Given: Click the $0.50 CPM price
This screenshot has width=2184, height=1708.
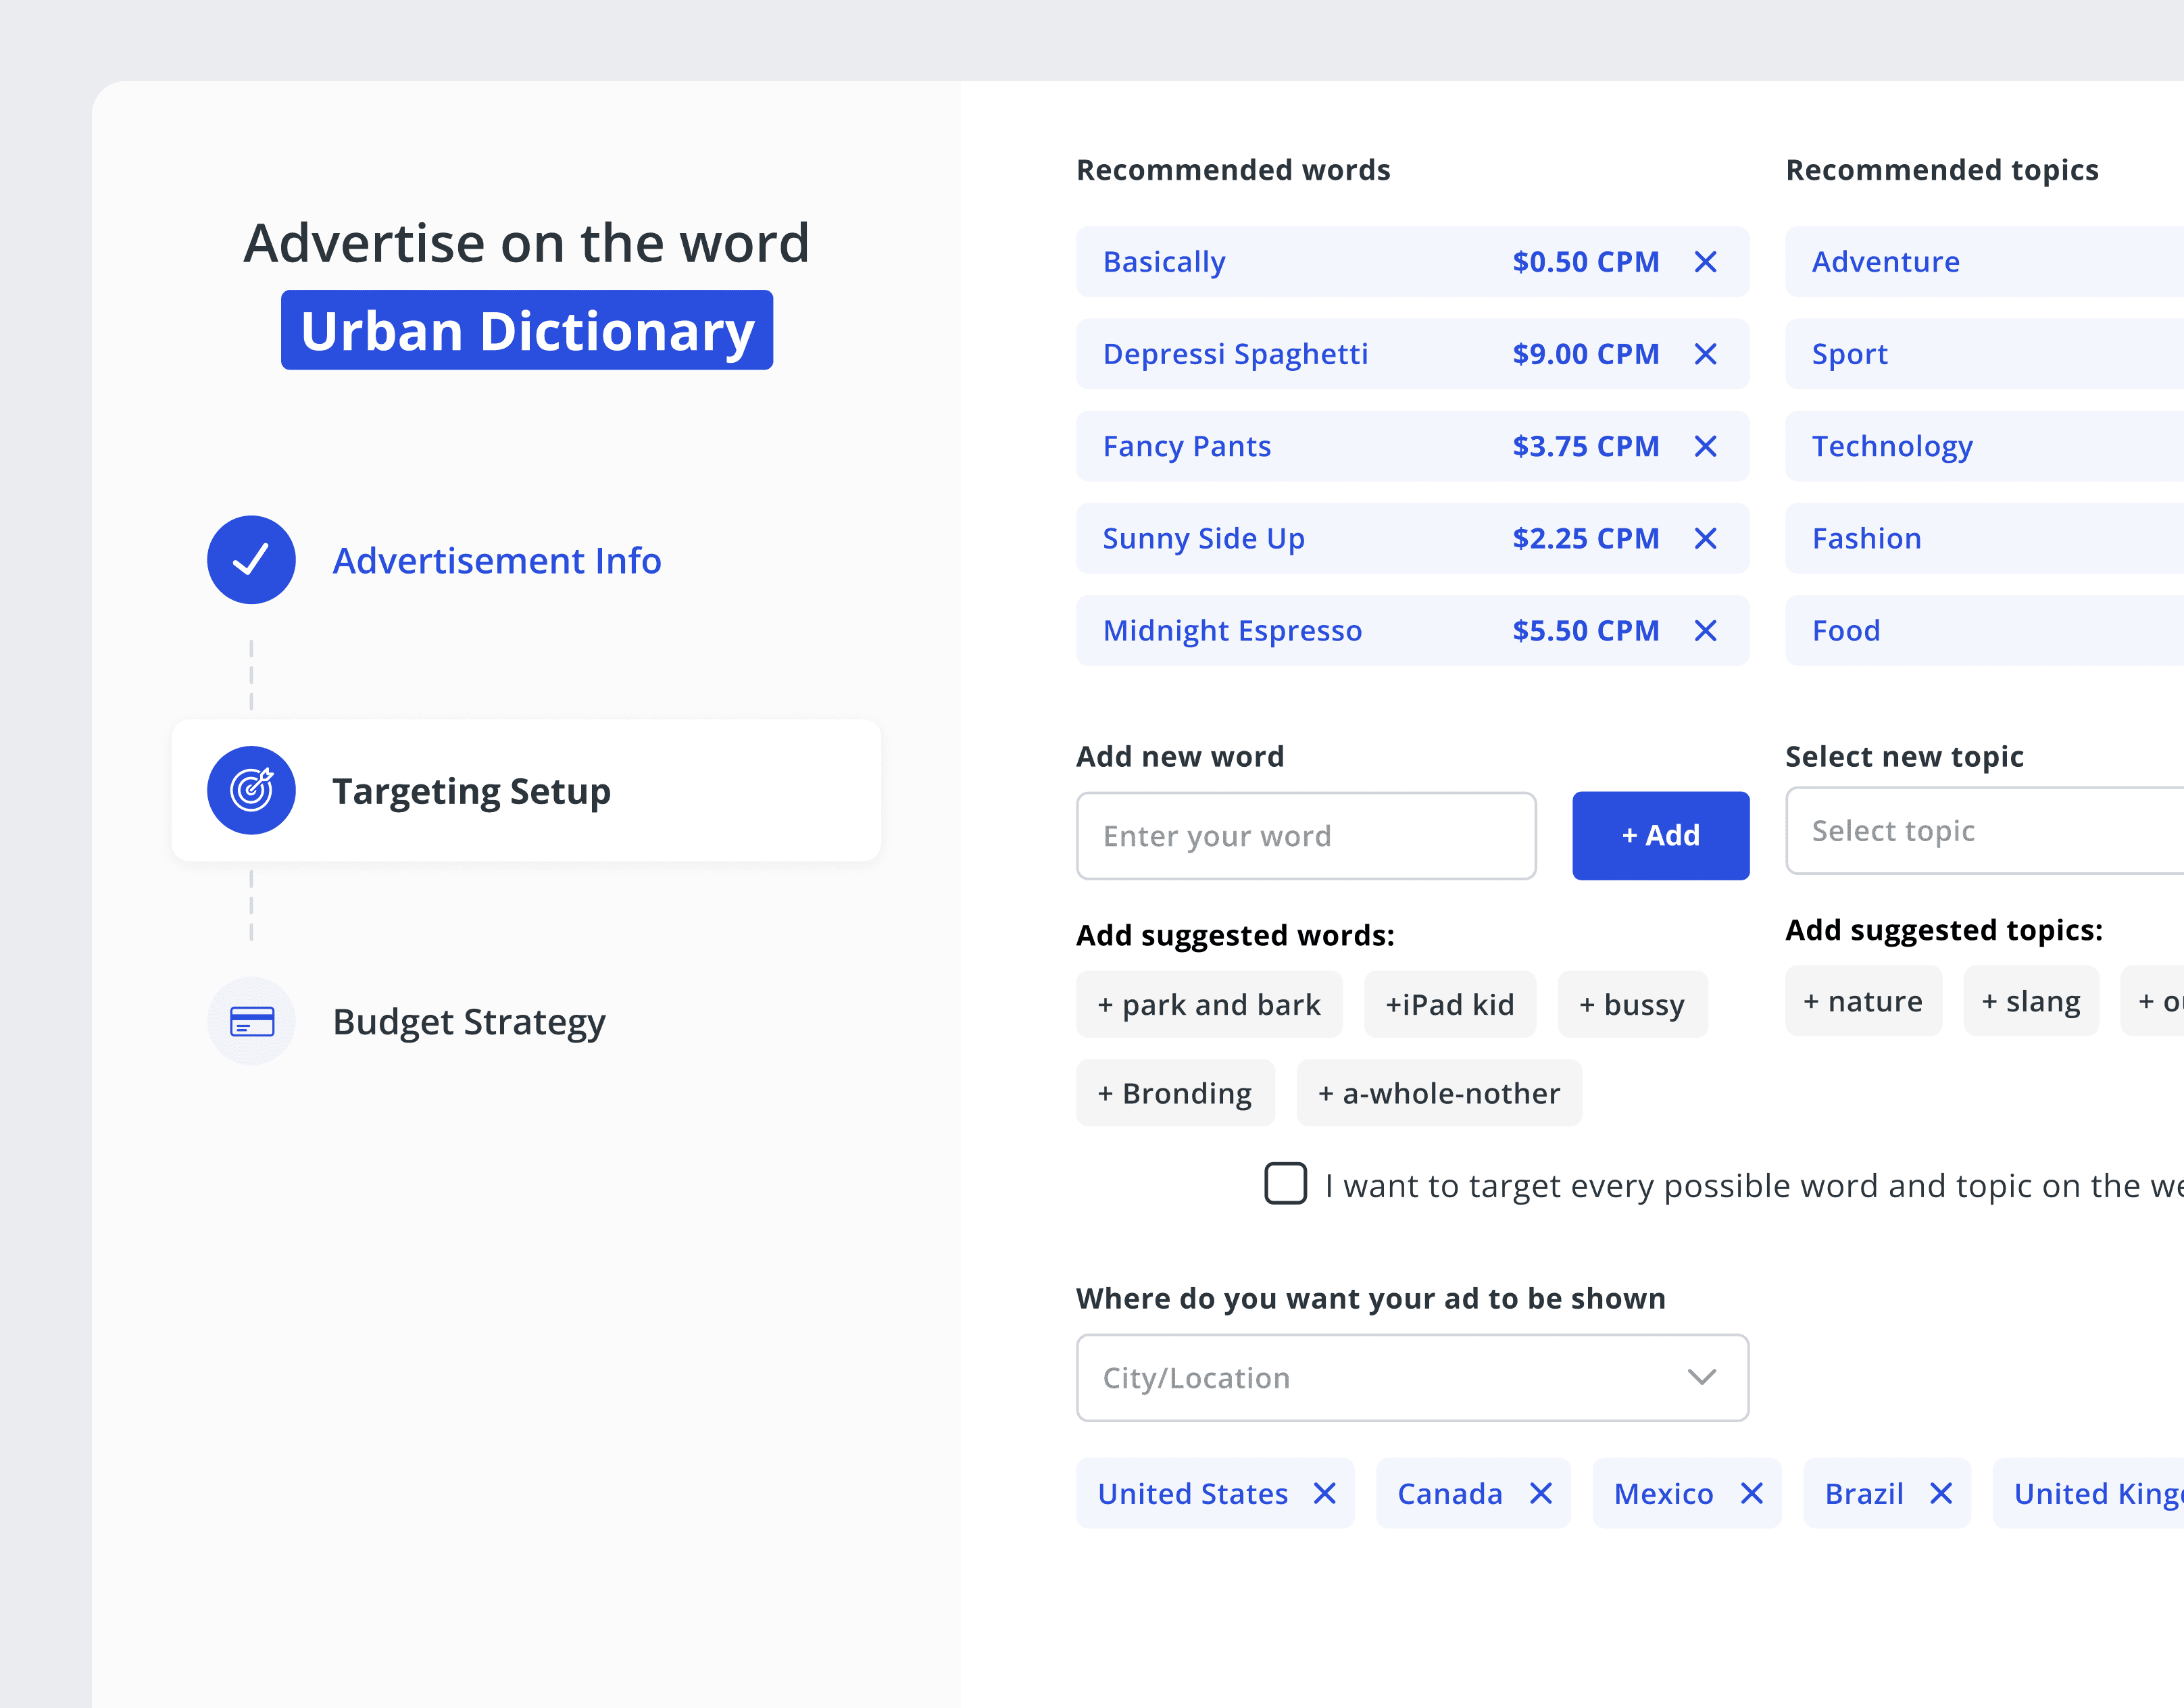Looking at the screenshot, I should click(x=1586, y=262).
